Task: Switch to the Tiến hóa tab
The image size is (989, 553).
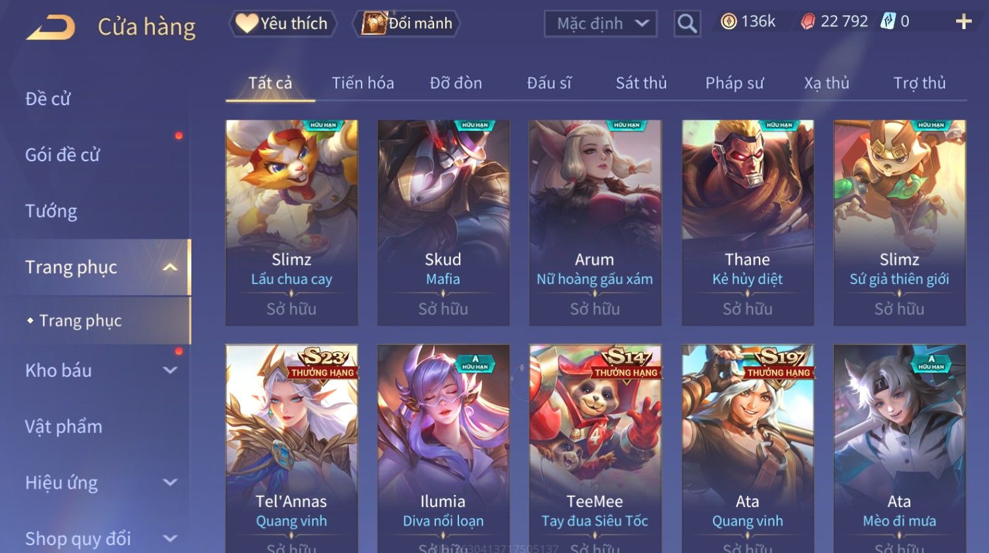Action: [362, 83]
